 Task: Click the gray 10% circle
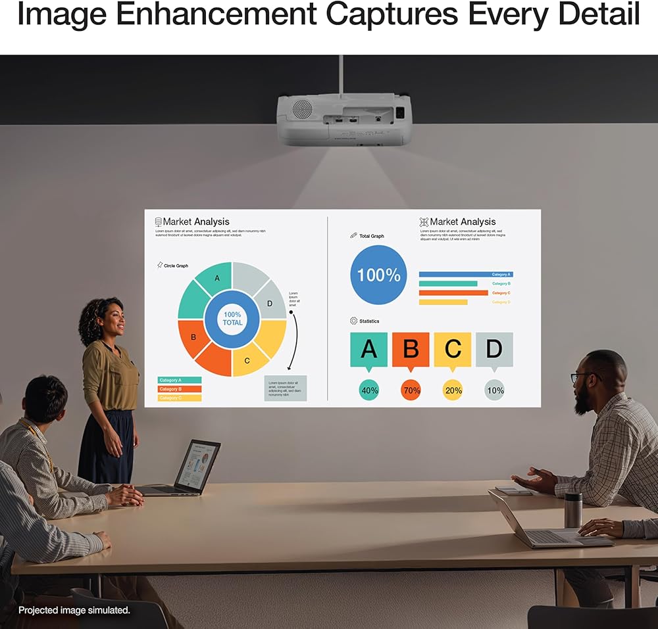pos(495,390)
